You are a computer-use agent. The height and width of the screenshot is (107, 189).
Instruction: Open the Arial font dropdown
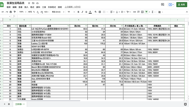[58, 12]
